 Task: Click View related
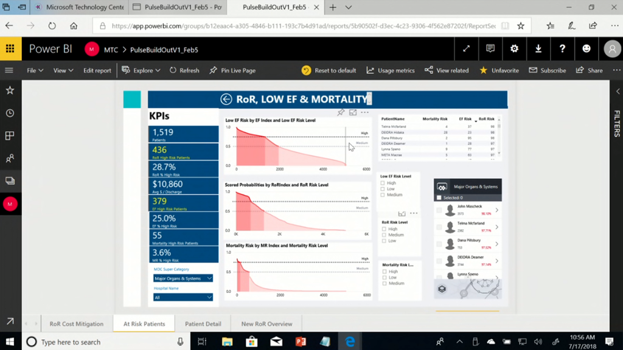447,70
